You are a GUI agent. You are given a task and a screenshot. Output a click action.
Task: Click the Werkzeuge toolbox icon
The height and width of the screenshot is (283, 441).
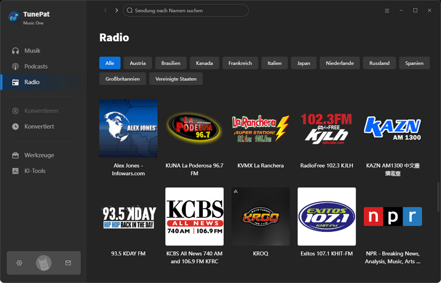15,155
